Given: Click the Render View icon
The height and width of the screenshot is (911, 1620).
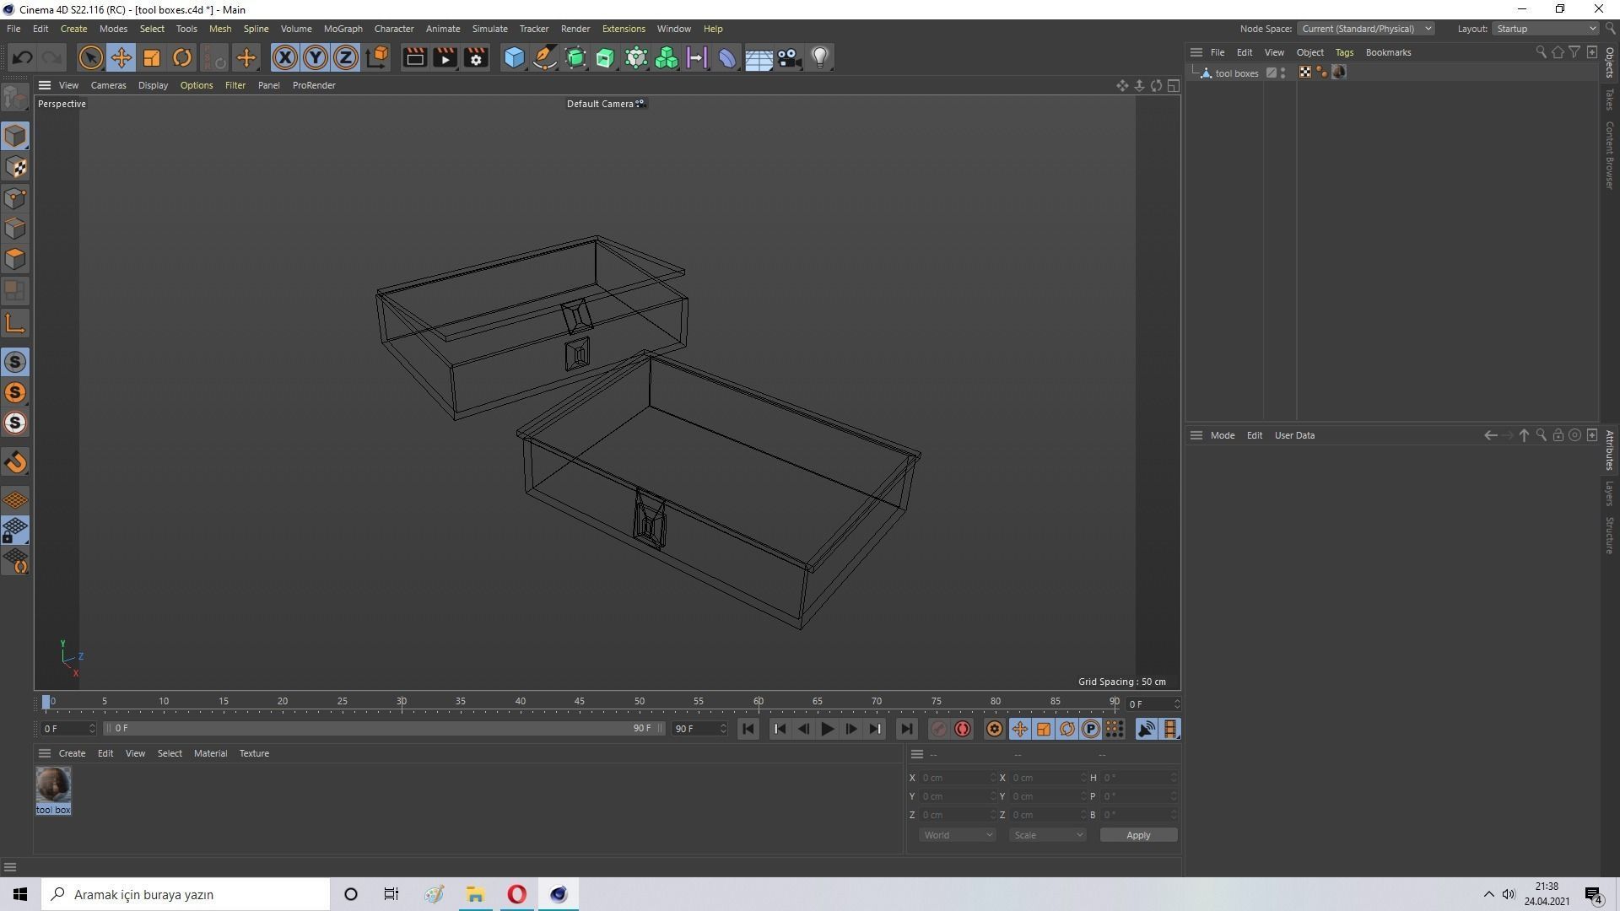Looking at the screenshot, I should tap(414, 57).
